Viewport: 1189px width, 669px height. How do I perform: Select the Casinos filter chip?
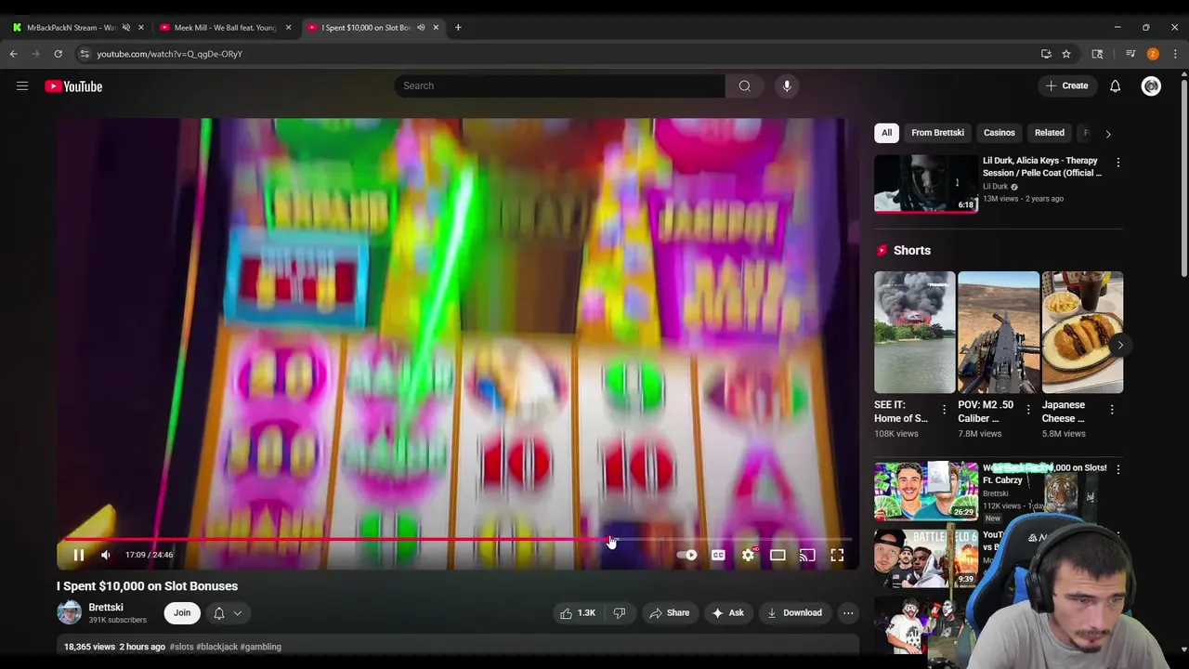click(x=1000, y=133)
